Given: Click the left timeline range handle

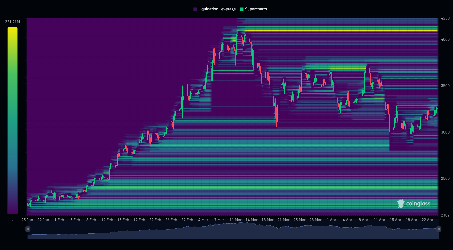Looking at the screenshot, I should [28, 229].
